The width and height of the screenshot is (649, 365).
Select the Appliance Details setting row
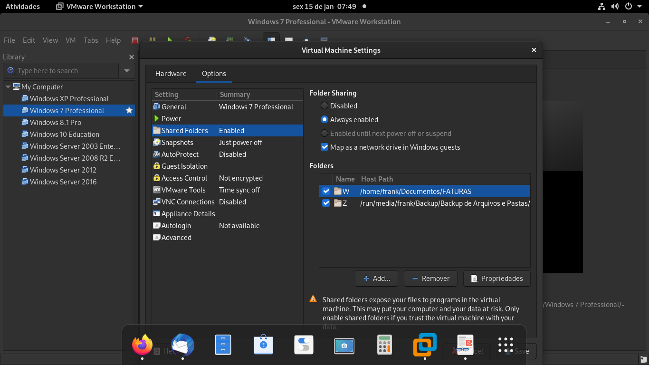[x=228, y=214]
